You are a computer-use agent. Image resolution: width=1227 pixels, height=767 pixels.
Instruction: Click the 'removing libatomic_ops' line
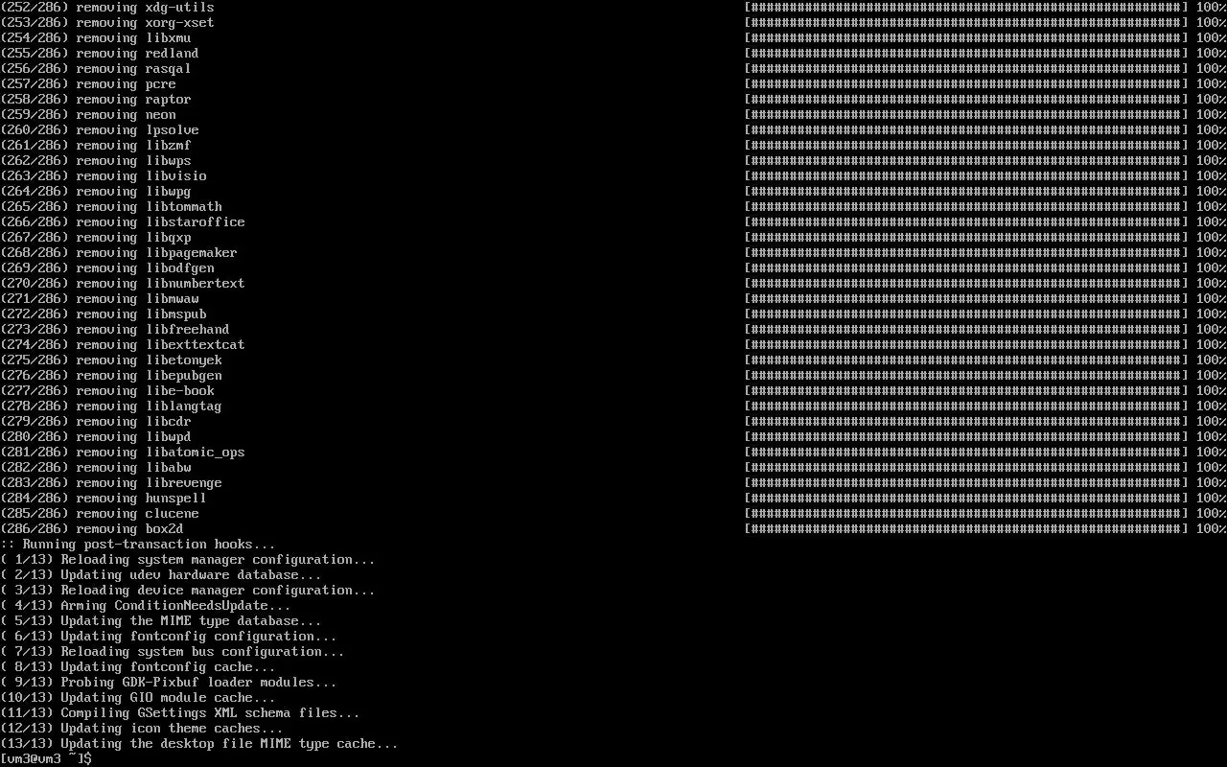(x=123, y=452)
